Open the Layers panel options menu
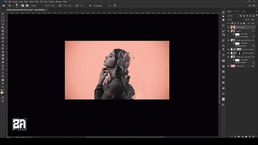258x145 pixels. pyautogui.click(x=256, y=11)
